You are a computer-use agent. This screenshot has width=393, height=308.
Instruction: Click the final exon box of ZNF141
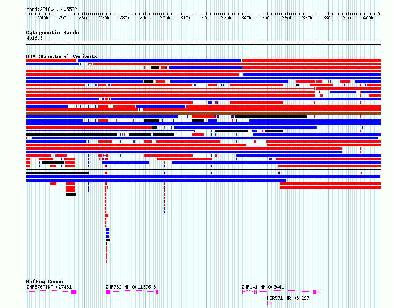click(x=314, y=292)
